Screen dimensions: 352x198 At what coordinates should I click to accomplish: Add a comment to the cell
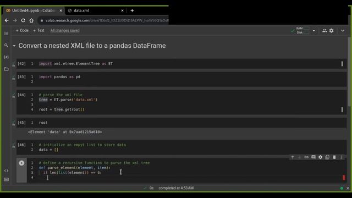point(313,157)
